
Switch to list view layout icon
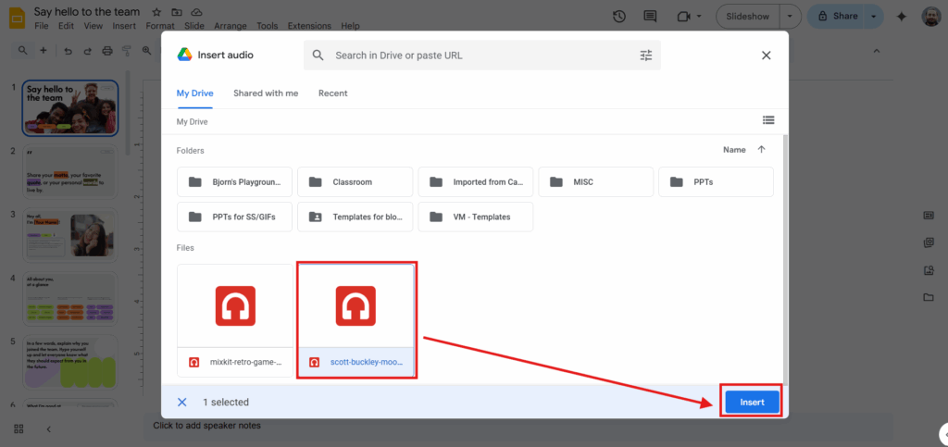click(767, 119)
